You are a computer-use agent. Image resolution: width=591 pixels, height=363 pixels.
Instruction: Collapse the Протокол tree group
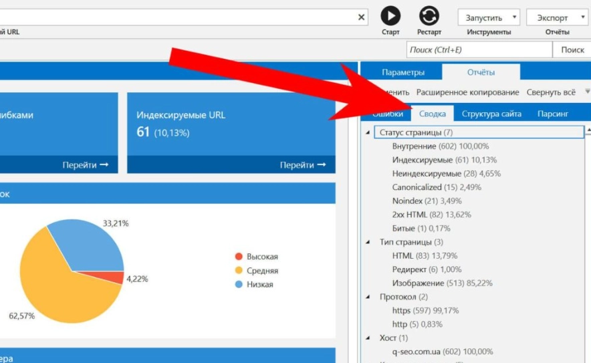pyautogui.click(x=368, y=297)
